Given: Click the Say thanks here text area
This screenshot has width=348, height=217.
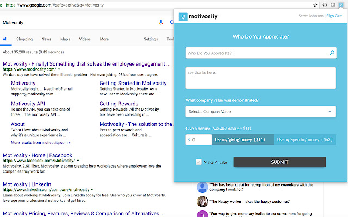Looking at the screenshot, I should point(261,78).
